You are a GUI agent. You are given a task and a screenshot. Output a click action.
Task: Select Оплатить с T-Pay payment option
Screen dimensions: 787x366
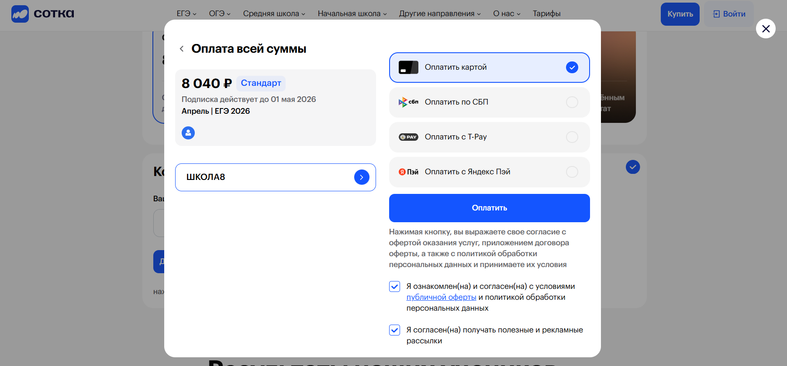click(490, 137)
